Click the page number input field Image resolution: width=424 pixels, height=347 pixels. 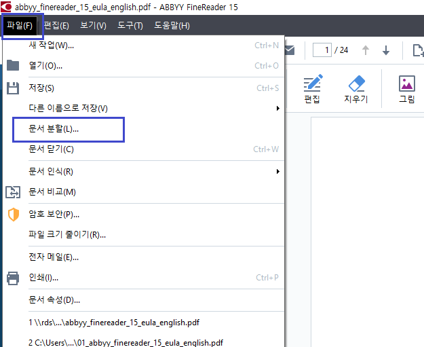322,50
